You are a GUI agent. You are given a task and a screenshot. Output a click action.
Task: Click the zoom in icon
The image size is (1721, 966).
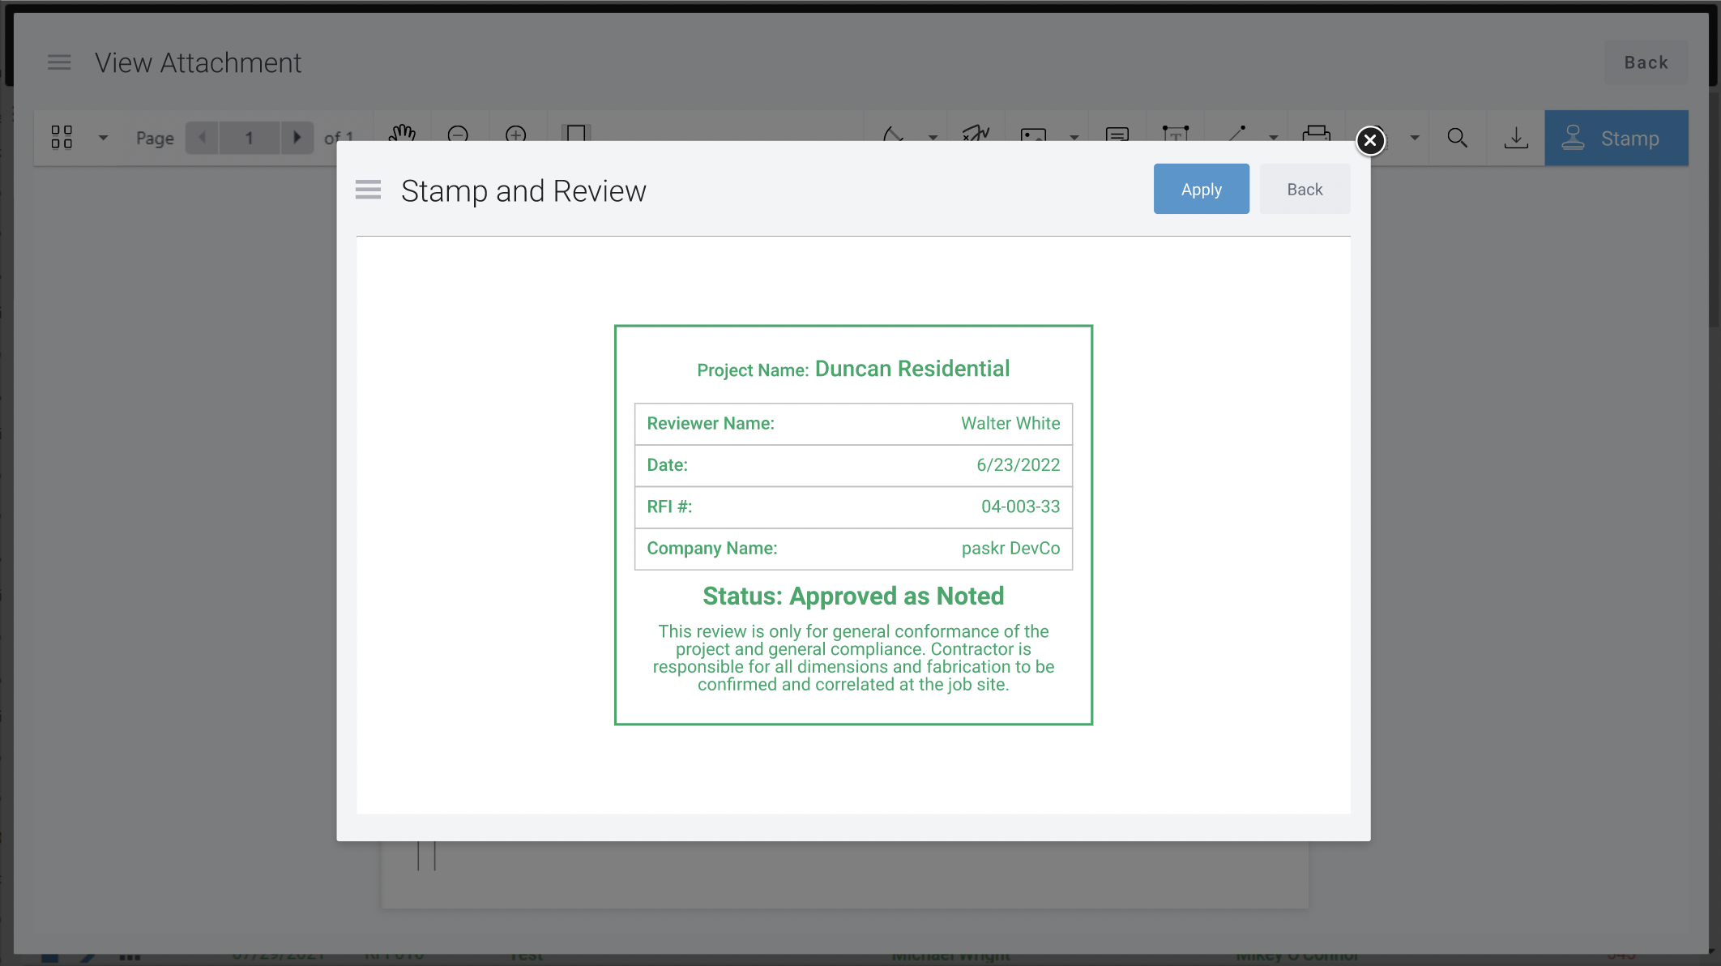pos(516,133)
